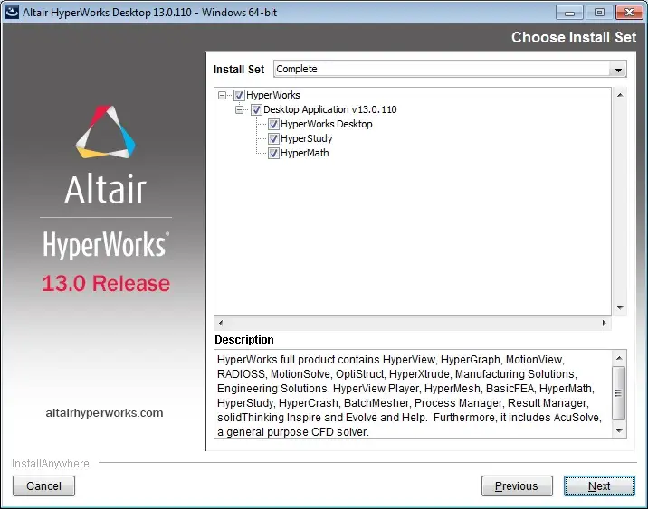Click the Description scrollbar thumb
This screenshot has height=509, width=648.
click(x=619, y=393)
